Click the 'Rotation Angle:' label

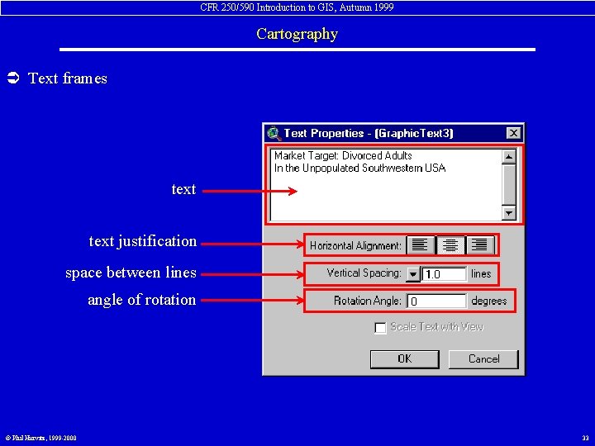[x=367, y=301]
